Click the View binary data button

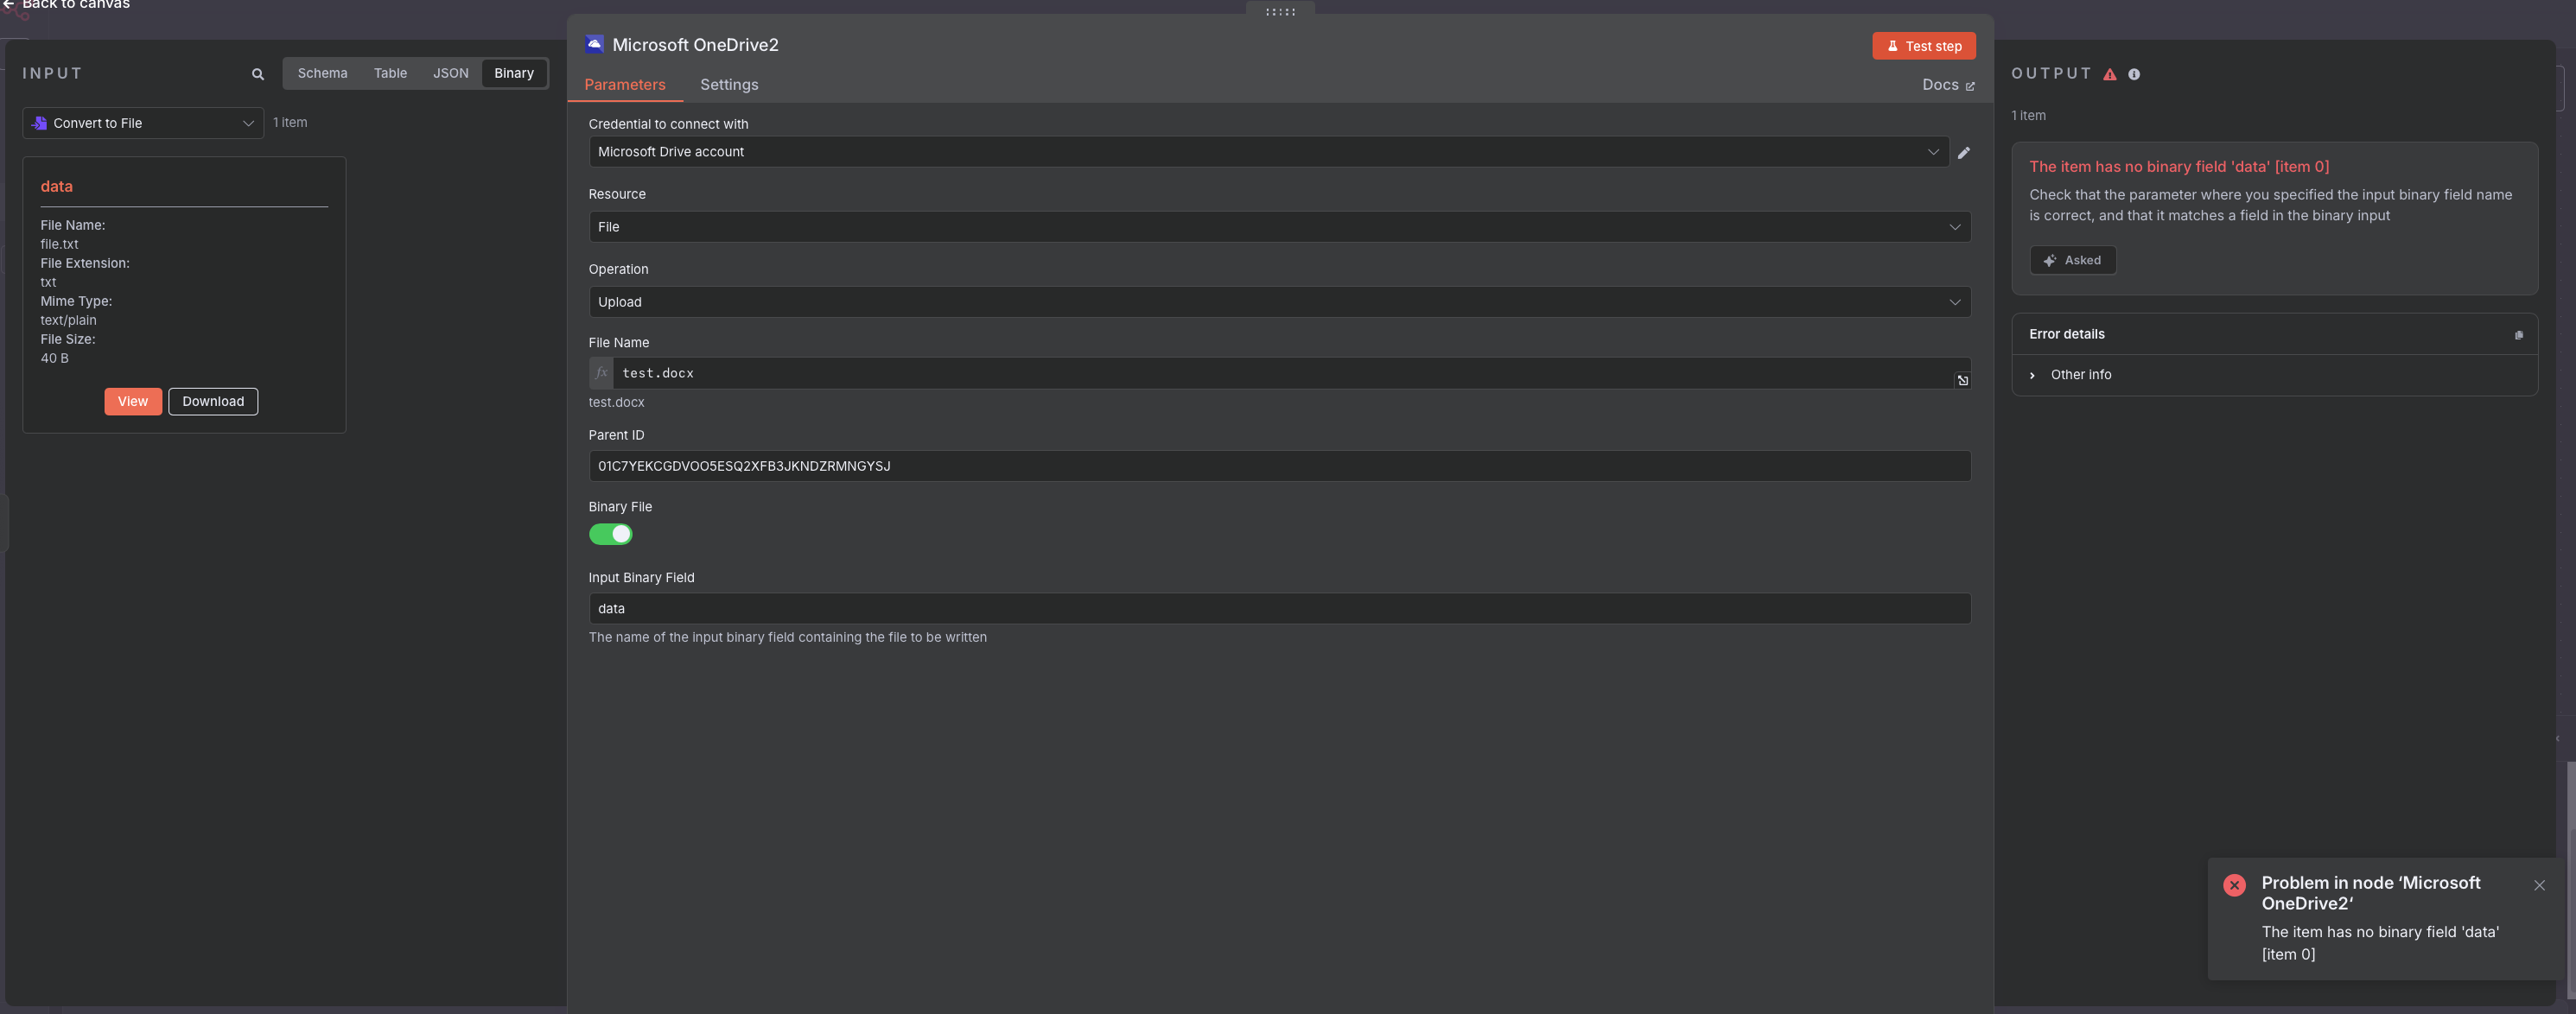pyautogui.click(x=133, y=402)
